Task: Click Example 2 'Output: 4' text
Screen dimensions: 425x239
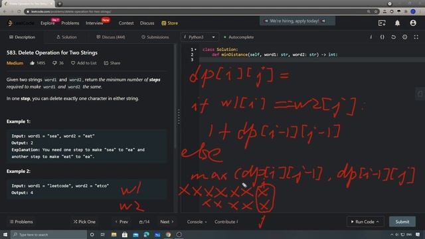Action: 22,193
